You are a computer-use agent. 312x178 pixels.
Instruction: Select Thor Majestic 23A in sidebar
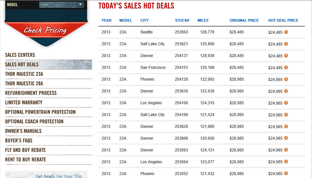24,74
